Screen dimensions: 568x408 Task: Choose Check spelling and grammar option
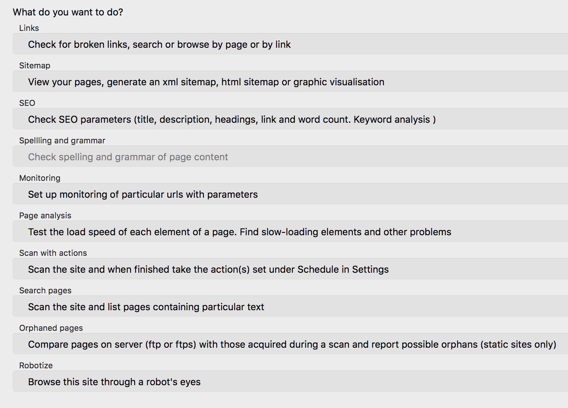click(290, 157)
